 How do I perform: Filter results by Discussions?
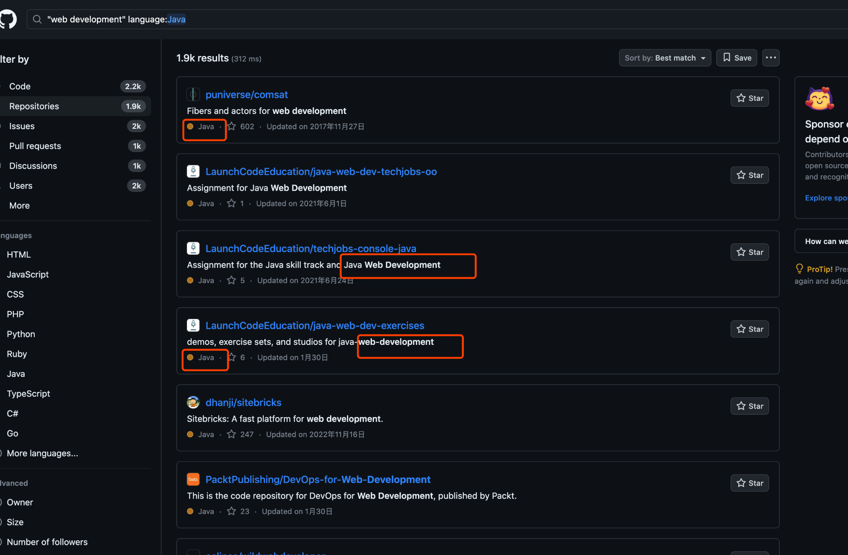tap(75, 166)
